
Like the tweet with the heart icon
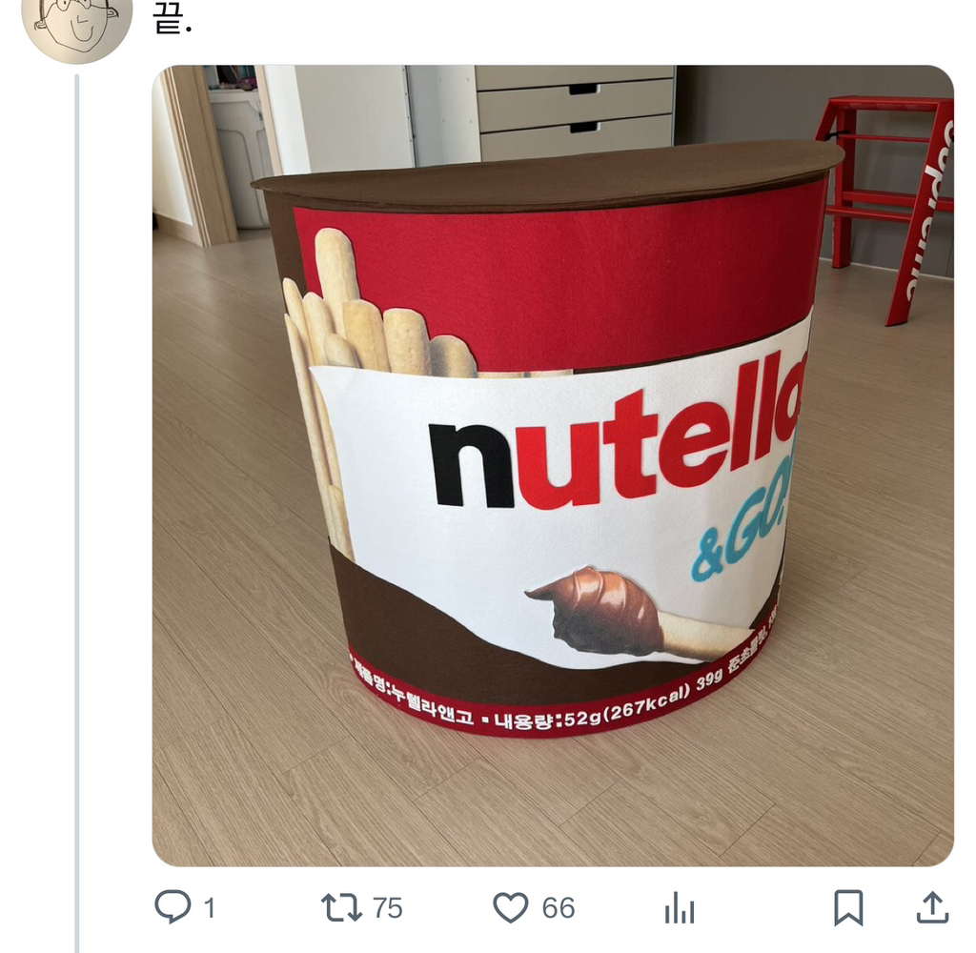[510, 906]
